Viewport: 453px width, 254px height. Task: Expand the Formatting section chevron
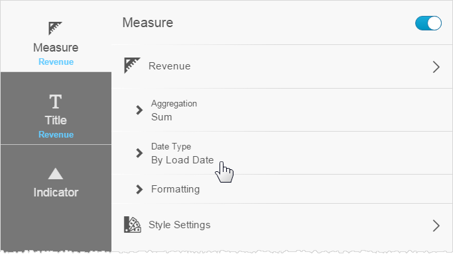coord(139,189)
